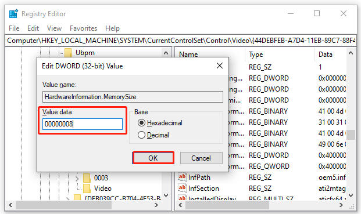The height and width of the screenshot is (214, 361).
Task: Sort by the Name column header
Action: click(188, 55)
